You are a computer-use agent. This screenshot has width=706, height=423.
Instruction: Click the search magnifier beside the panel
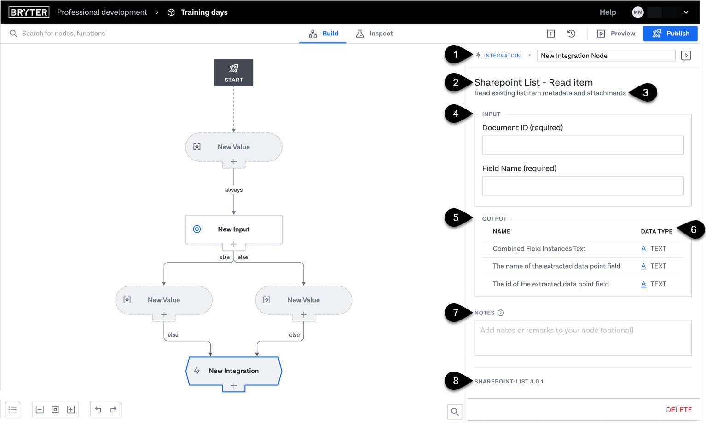point(455,412)
